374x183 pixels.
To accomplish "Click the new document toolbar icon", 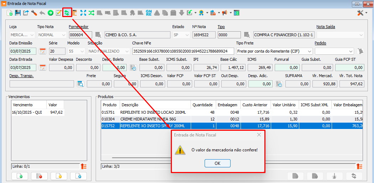I will point(10,13).
